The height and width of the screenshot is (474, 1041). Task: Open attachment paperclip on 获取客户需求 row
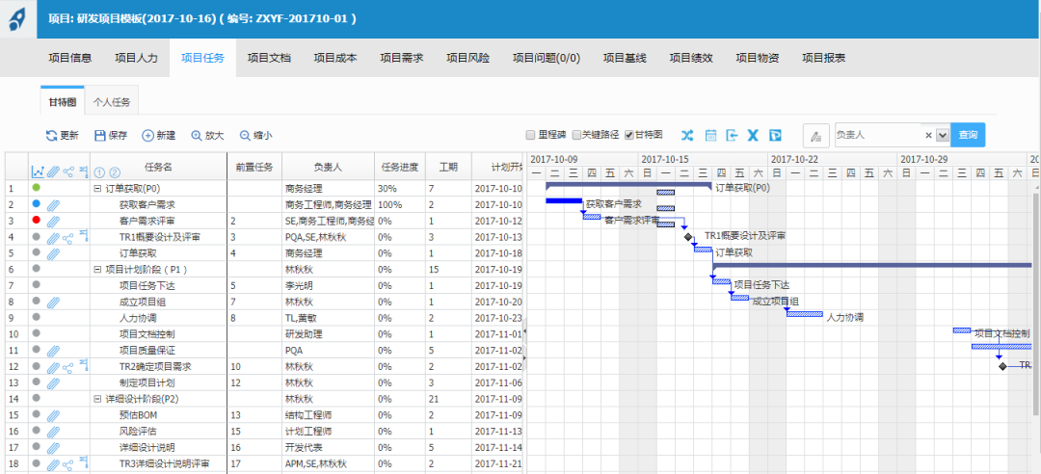(x=53, y=205)
